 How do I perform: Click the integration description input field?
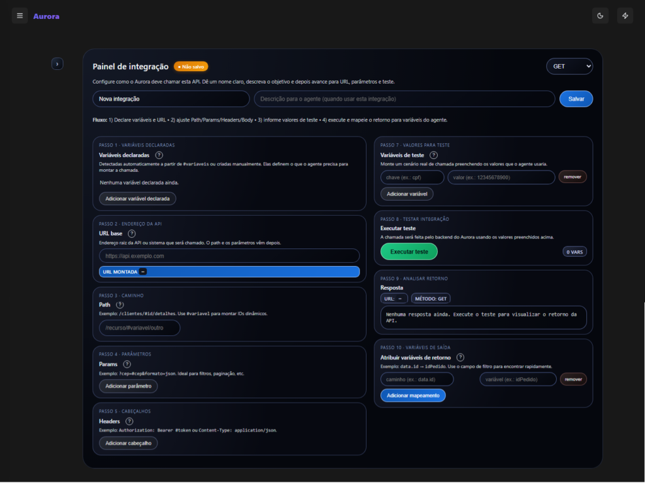pos(404,99)
